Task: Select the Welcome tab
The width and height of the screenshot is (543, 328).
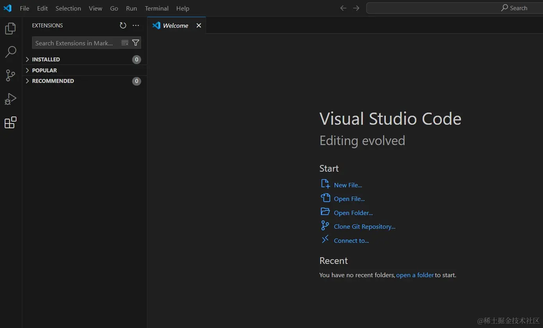Action: click(176, 25)
